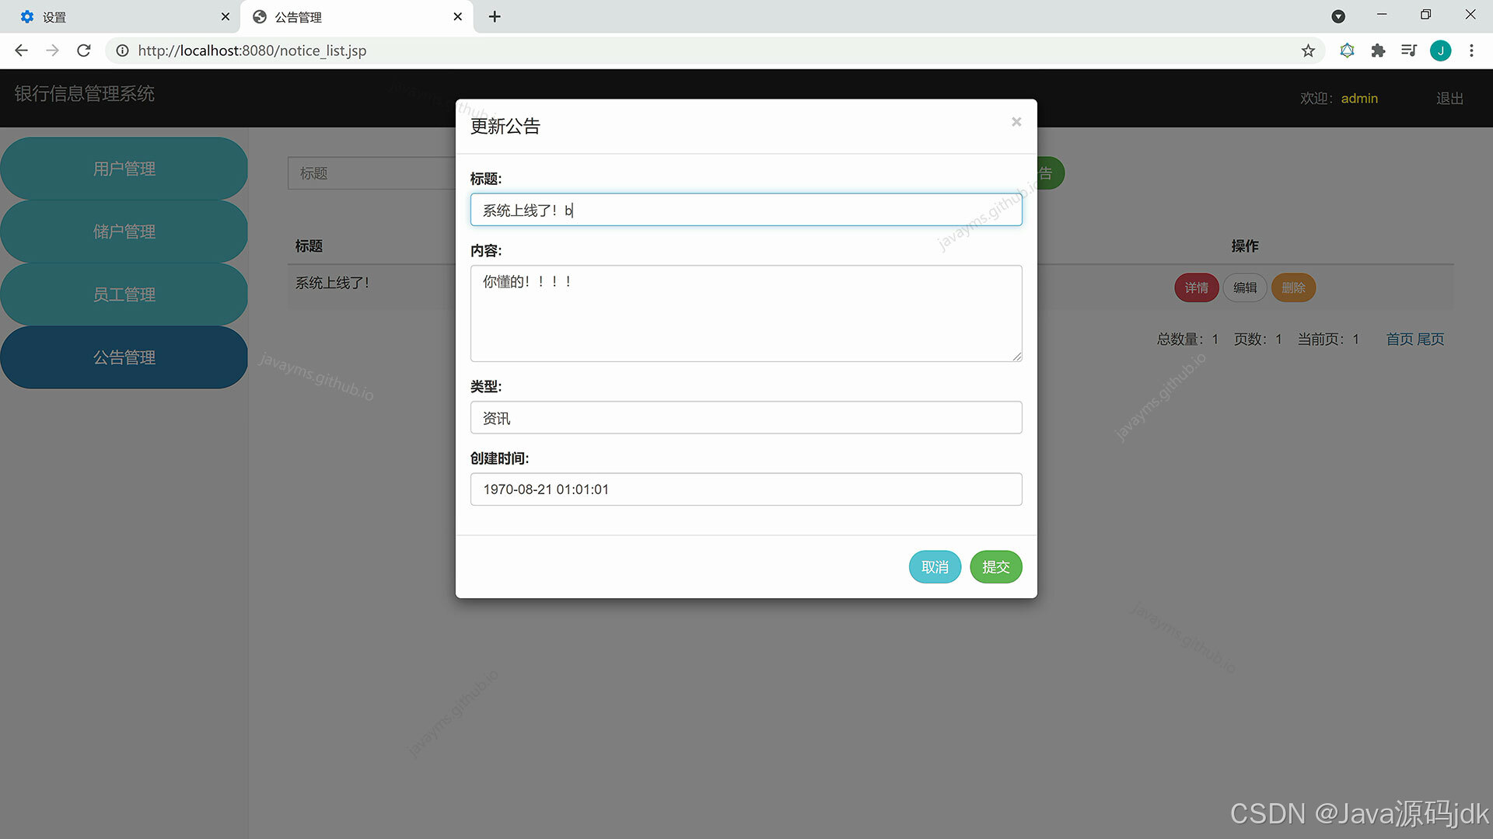Screen dimensions: 1493x839
Task: Switch to the 公告管理 browser tab
Action: tap(357, 16)
